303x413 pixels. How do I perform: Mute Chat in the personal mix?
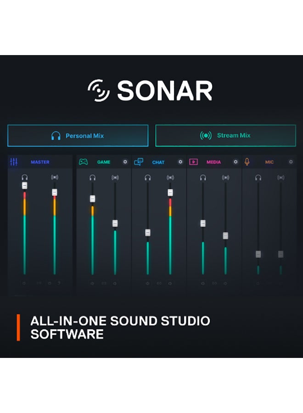point(147,284)
